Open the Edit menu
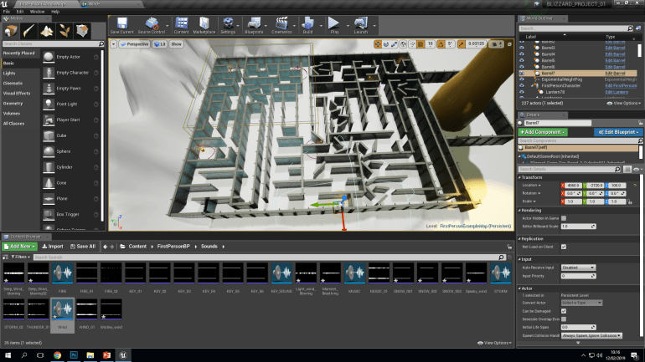 [x=20, y=12]
